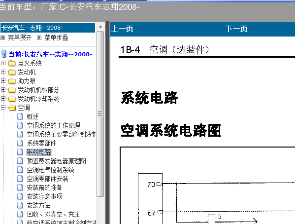This screenshot has height=224, width=295.
Task: Go to previous page with 上一页
Action: [122, 29]
